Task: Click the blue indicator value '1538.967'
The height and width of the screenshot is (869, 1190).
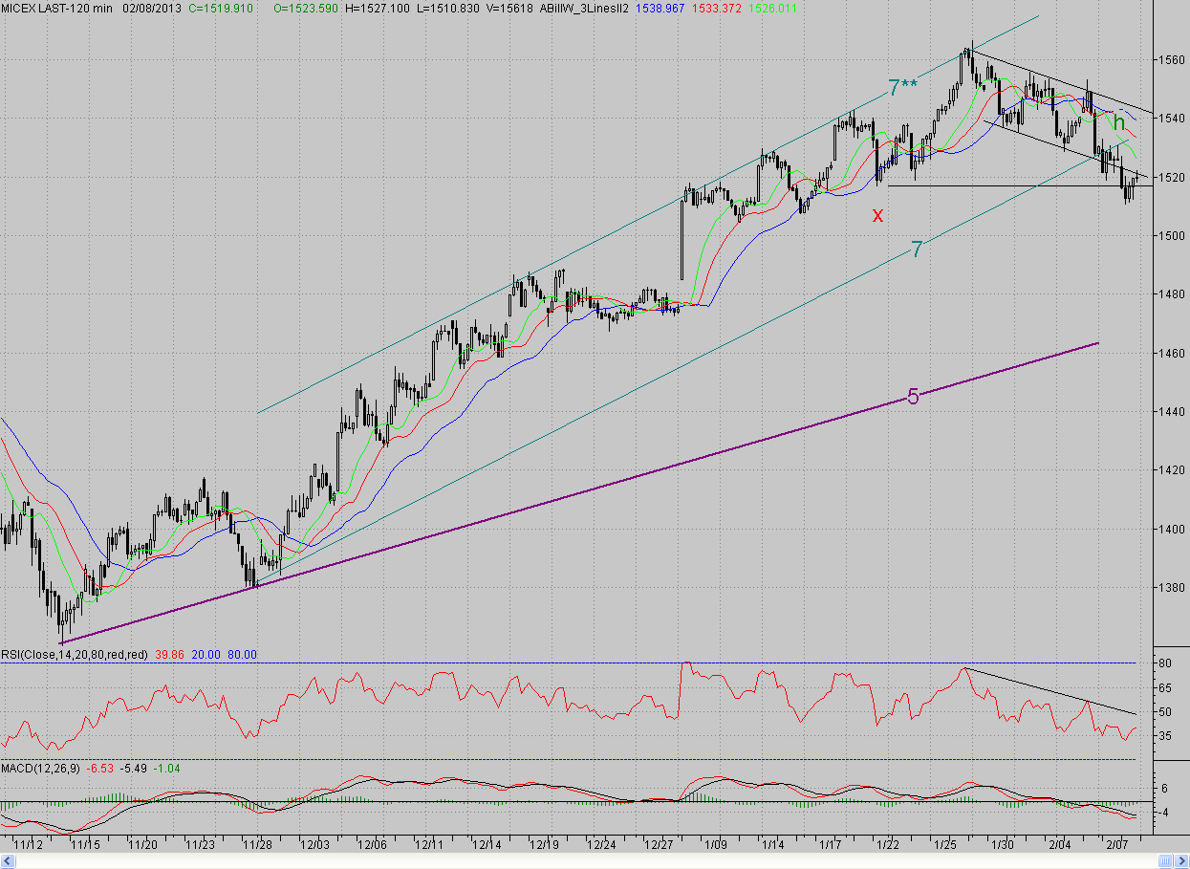Action: 660,9
